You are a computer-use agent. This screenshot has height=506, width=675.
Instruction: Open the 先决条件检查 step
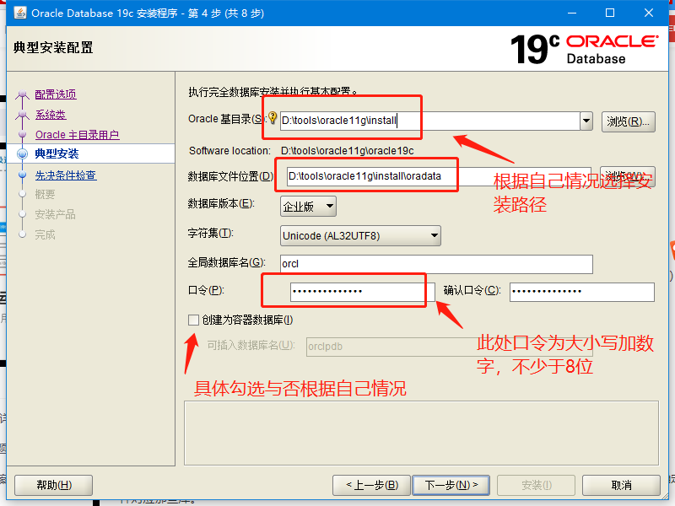click(66, 175)
